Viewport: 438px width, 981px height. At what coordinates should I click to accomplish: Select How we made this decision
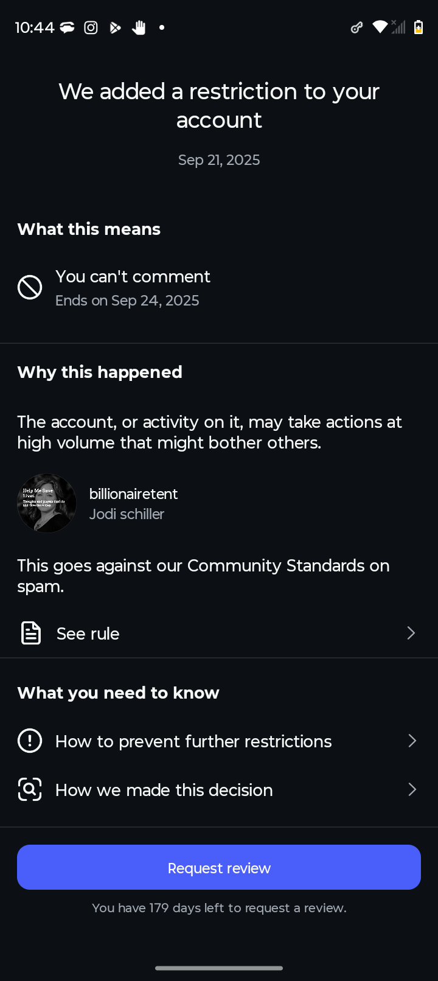tap(164, 790)
